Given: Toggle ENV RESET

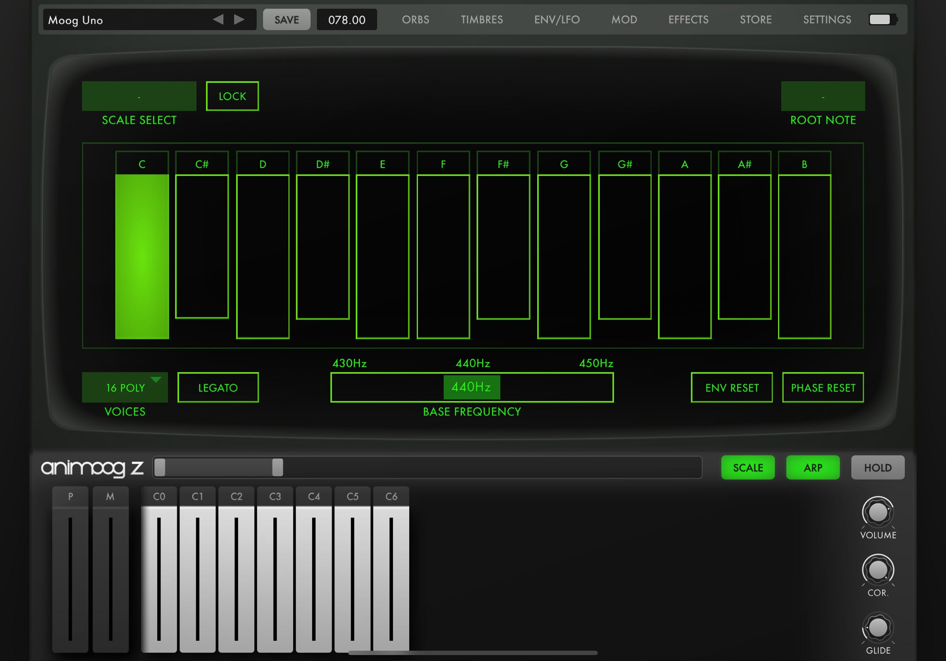Looking at the screenshot, I should [x=732, y=388].
